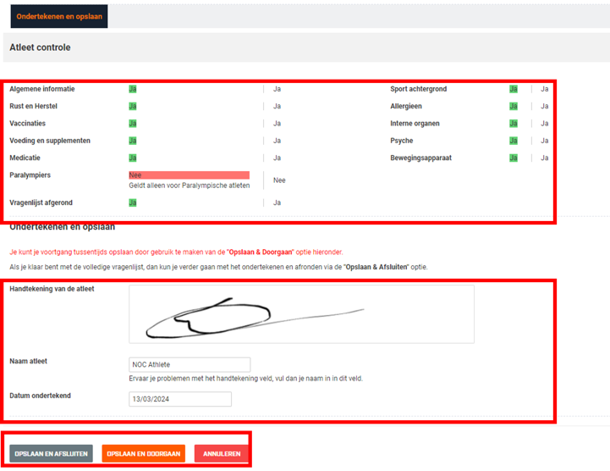Click the Algemene informatie label
This screenshot has height=471, width=610.
pos(42,89)
